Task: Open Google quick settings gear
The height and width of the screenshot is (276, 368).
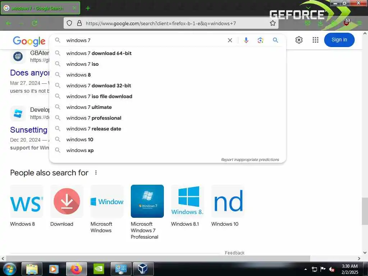Action: 299,40
